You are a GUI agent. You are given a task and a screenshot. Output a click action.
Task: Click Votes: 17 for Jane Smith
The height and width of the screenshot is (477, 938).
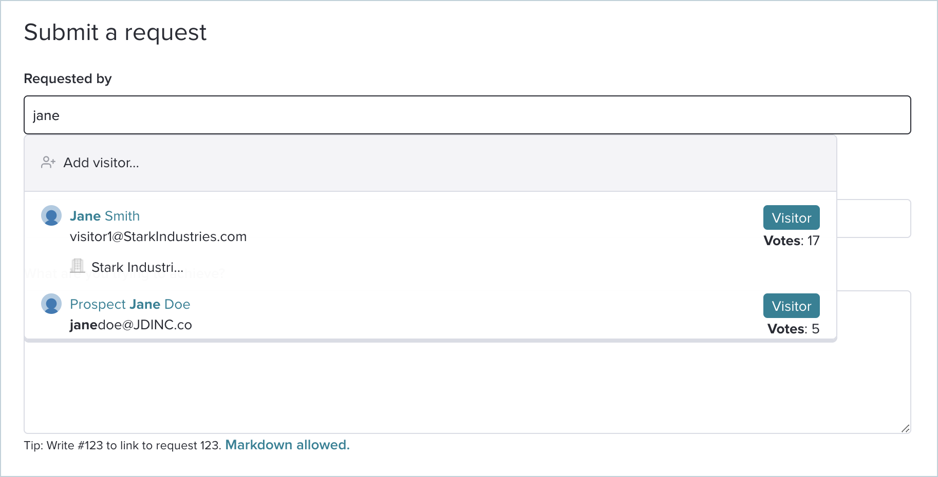click(x=791, y=241)
